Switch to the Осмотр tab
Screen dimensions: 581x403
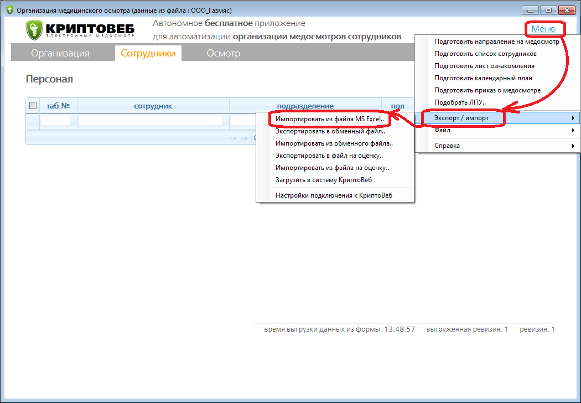tap(224, 53)
